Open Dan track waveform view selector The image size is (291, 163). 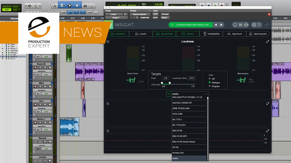(x=42, y=108)
